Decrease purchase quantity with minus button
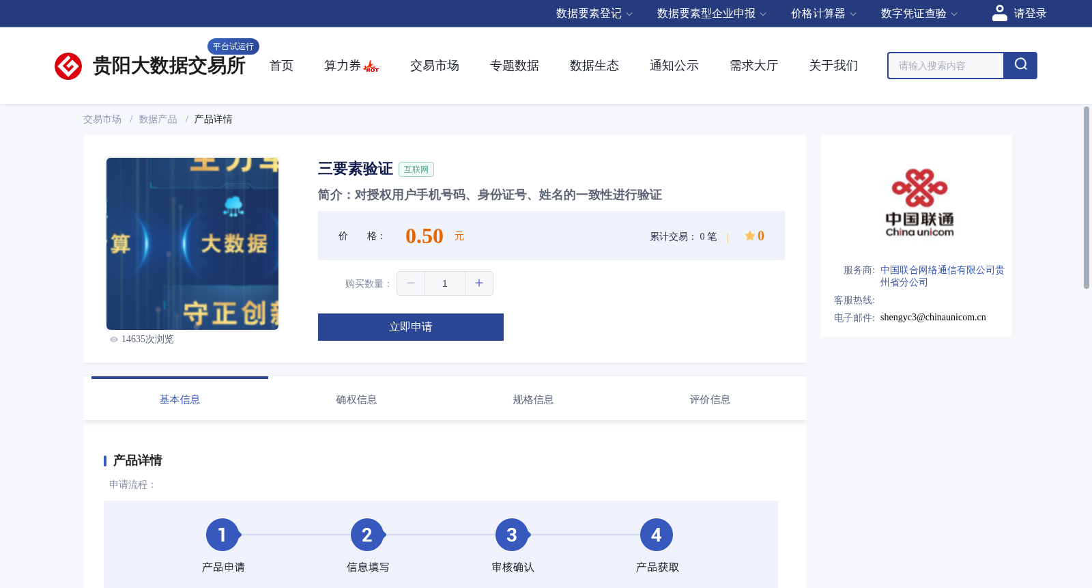The height and width of the screenshot is (588, 1092). pos(411,283)
